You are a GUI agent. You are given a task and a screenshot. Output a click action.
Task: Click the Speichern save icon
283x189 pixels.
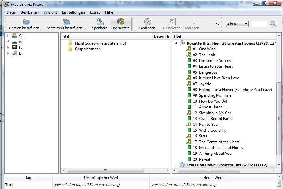click(x=100, y=21)
